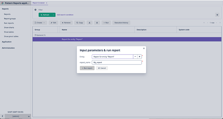Close the Report browser tab
The width and height of the screenshot is (223, 119).
(x=47, y=3)
